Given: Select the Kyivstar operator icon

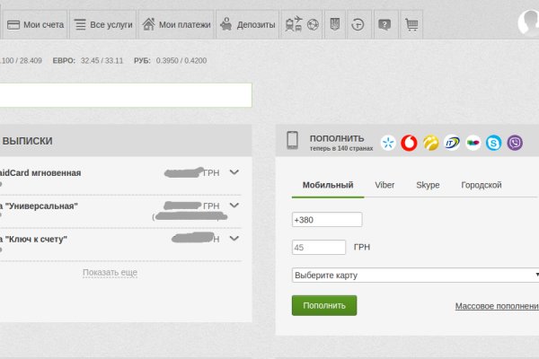Looking at the screenshot, I should 388,142.
